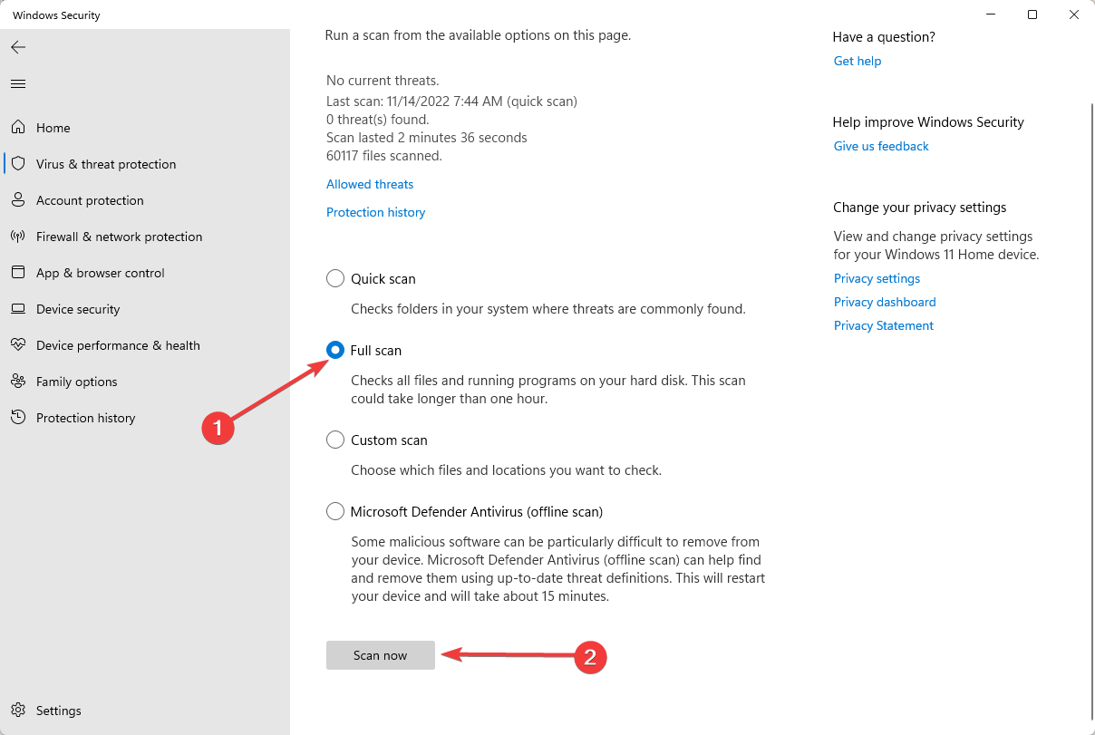Click the Device security laptop icon
This screenshot has height=735, width=1095.
click(x=18, y=309)
